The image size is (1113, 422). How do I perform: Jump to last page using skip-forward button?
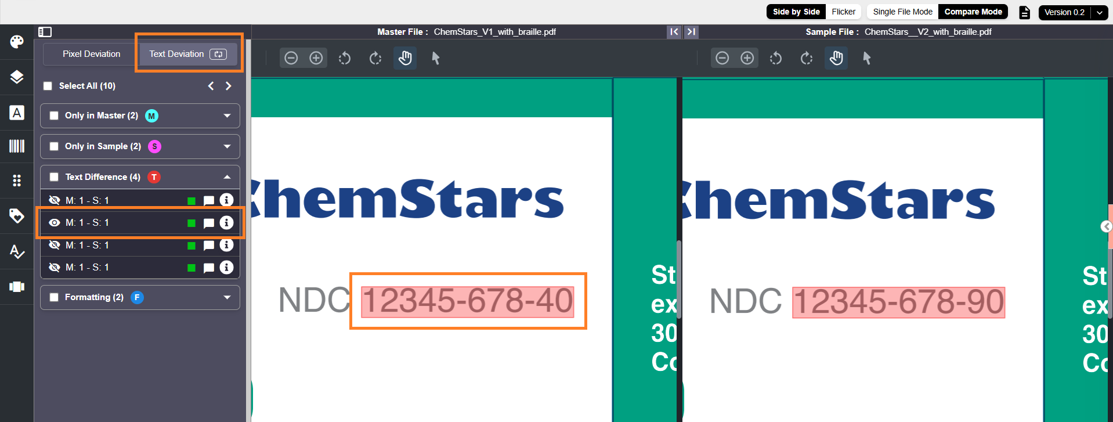tap(691, 32)
